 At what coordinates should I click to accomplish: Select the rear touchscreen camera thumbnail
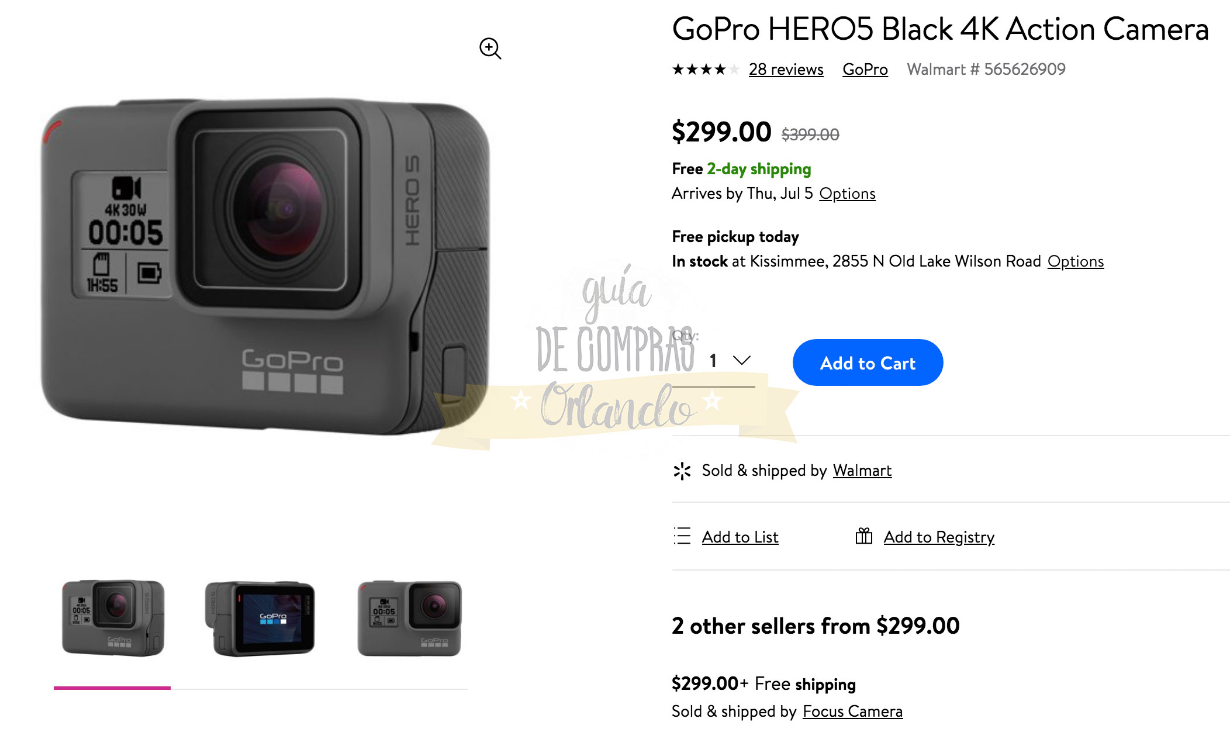tap(260, 618)
